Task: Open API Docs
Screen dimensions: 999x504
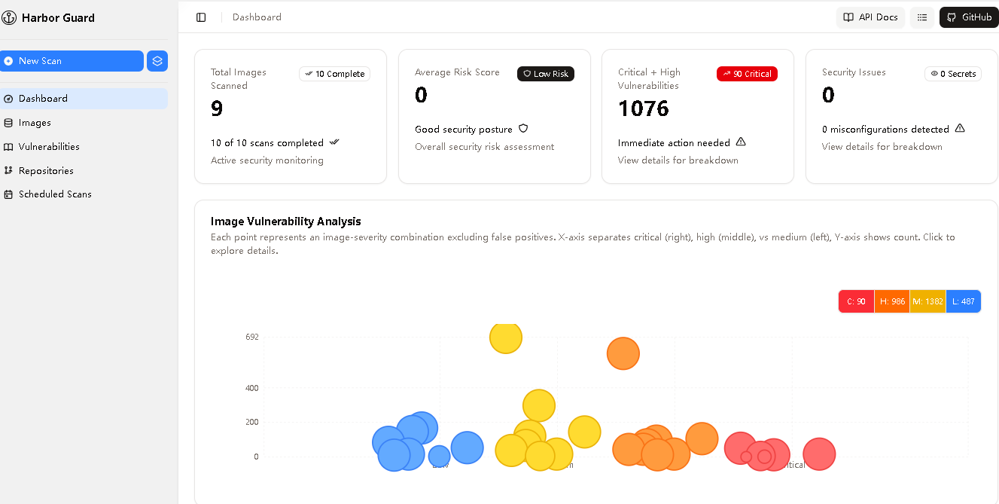Action: pos(870,17)
